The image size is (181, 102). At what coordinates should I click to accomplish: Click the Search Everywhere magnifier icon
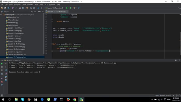tap(179, 8)
